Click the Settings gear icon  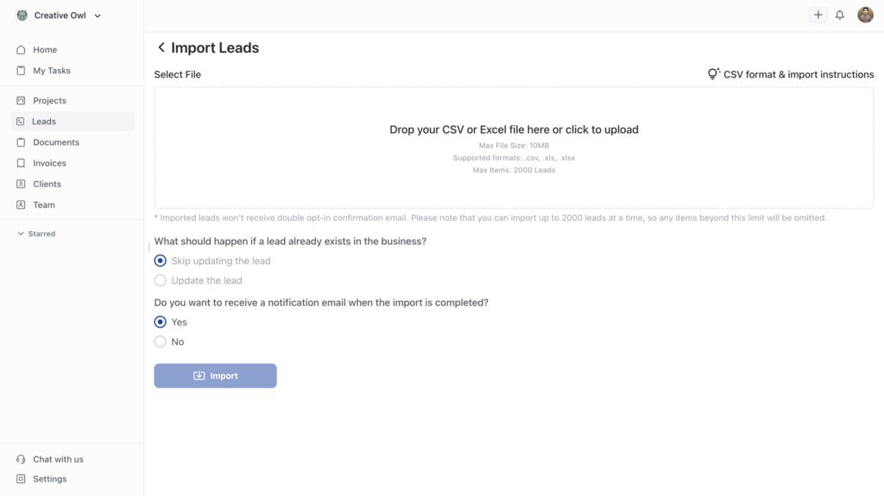click(x=22, y=479)
